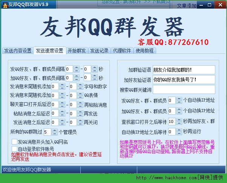Adjust first spinner of 加QQ好友、群、群成员间隔
Image resolution: width=227 pixels, height=183 pixels.
[76, 78]
